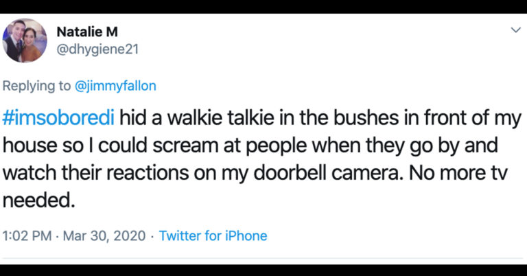Click the black bar above the tweet

(263, 6)
